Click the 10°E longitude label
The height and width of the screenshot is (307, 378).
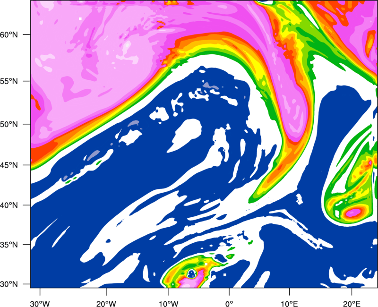click(289, 304)
